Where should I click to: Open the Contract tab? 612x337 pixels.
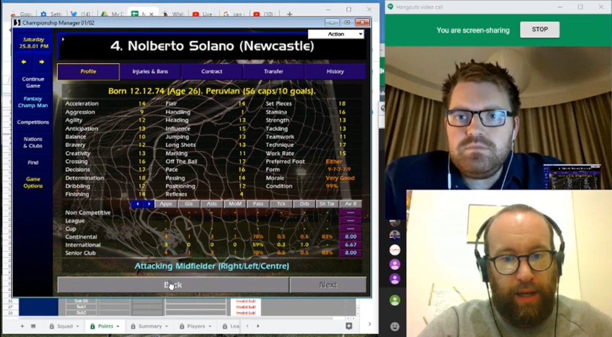pos(212,71)
